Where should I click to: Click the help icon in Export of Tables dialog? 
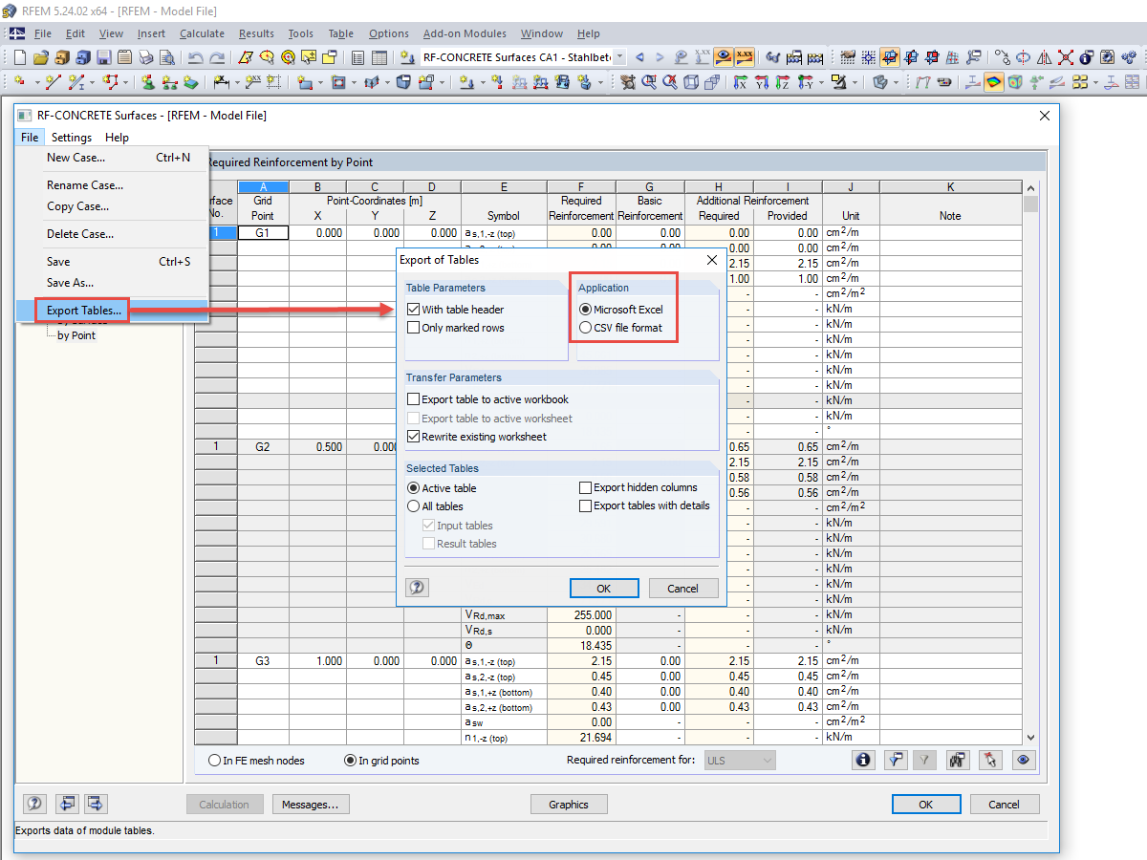[x=417, y=588]
